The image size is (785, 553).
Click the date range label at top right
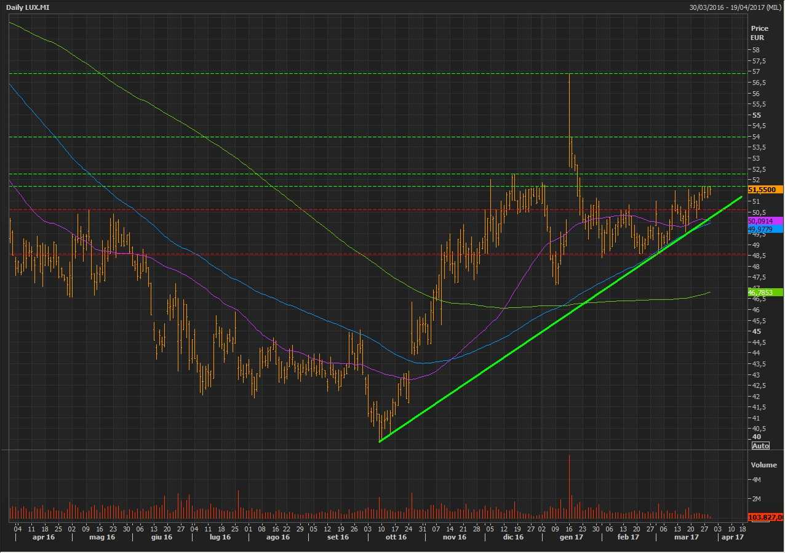pyautogui.click(x=736, y=7)
